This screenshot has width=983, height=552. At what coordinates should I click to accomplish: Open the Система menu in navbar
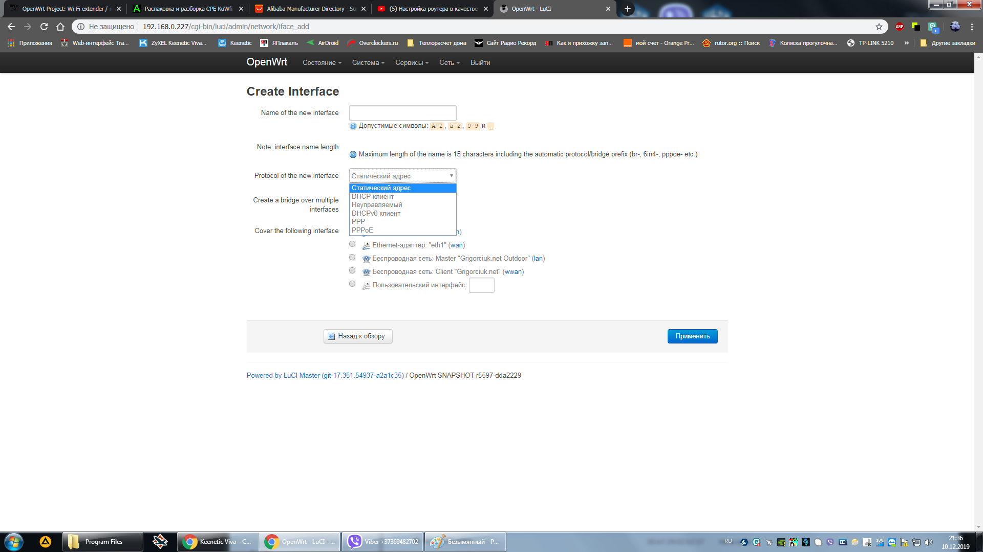(368, 63)
